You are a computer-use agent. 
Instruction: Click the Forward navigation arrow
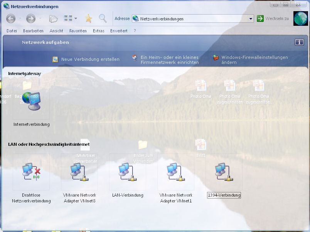31,18
